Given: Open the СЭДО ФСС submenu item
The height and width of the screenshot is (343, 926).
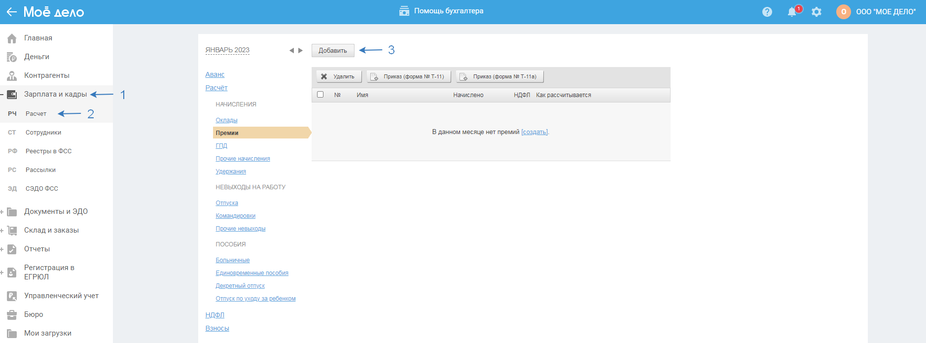Looking at the screenshot, I should (42, 189).
